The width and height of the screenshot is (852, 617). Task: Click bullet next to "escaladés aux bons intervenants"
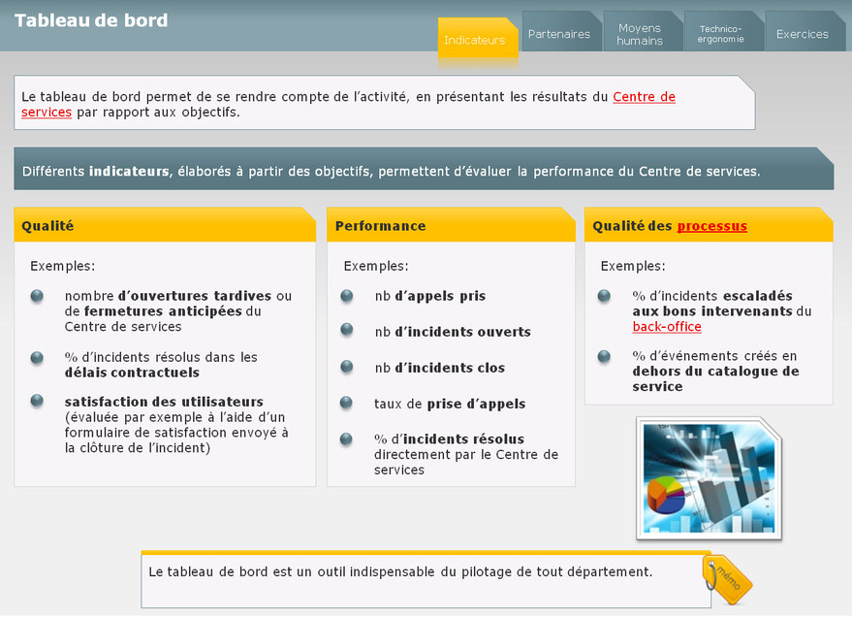tap(604, 296)
